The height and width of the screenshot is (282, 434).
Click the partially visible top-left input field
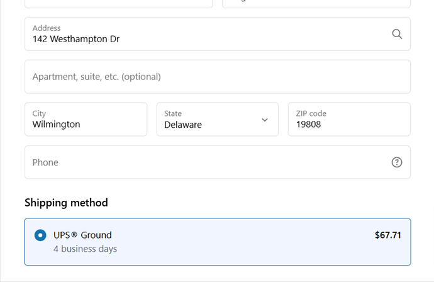coord(118,3)
